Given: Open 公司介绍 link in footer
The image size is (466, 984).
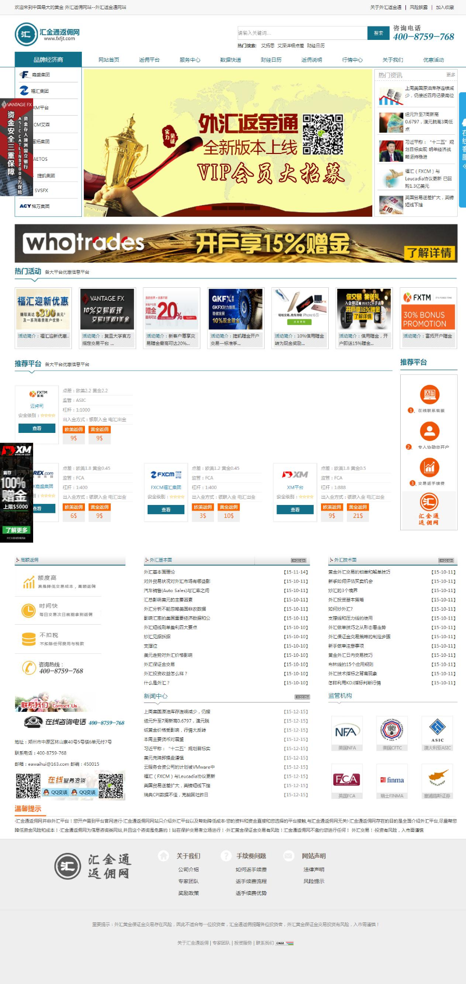Looking at the screenshot, I should 188,869.
